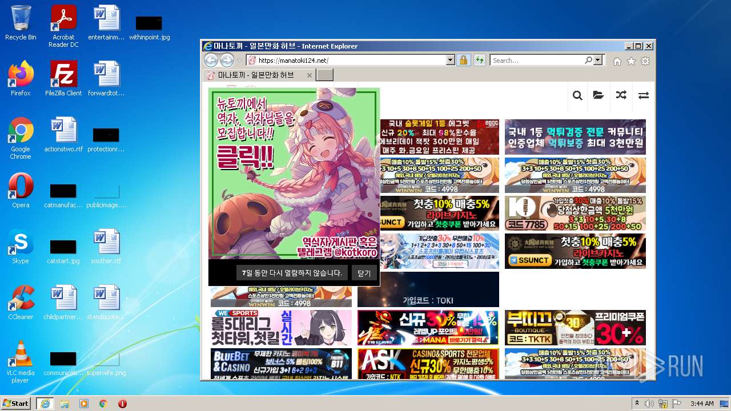
Task: Open IE Favorites star
Action: (631, 61)
